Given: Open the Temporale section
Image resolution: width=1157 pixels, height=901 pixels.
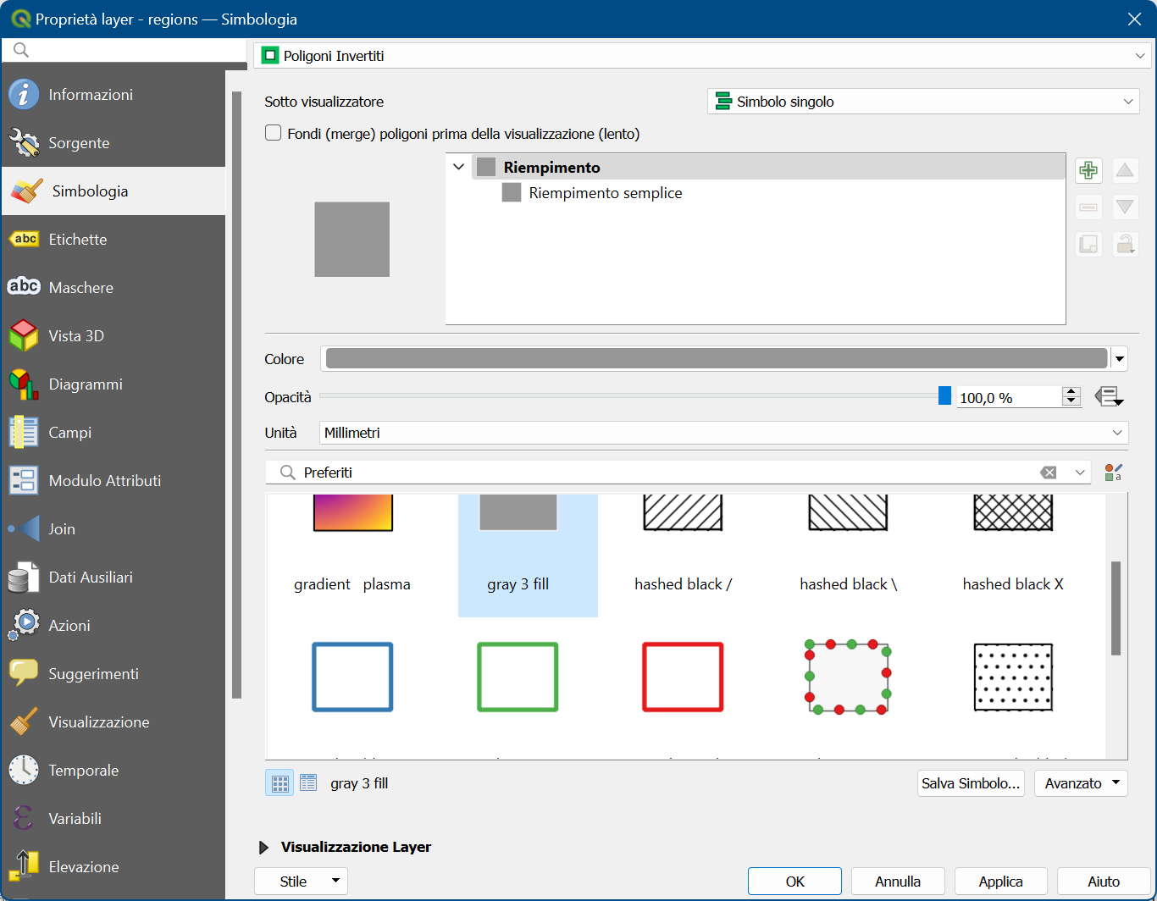Looking at the screenshot, I should [x=113, y=771].
